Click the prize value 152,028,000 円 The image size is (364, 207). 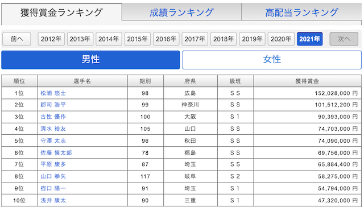(x=336, y=93)
